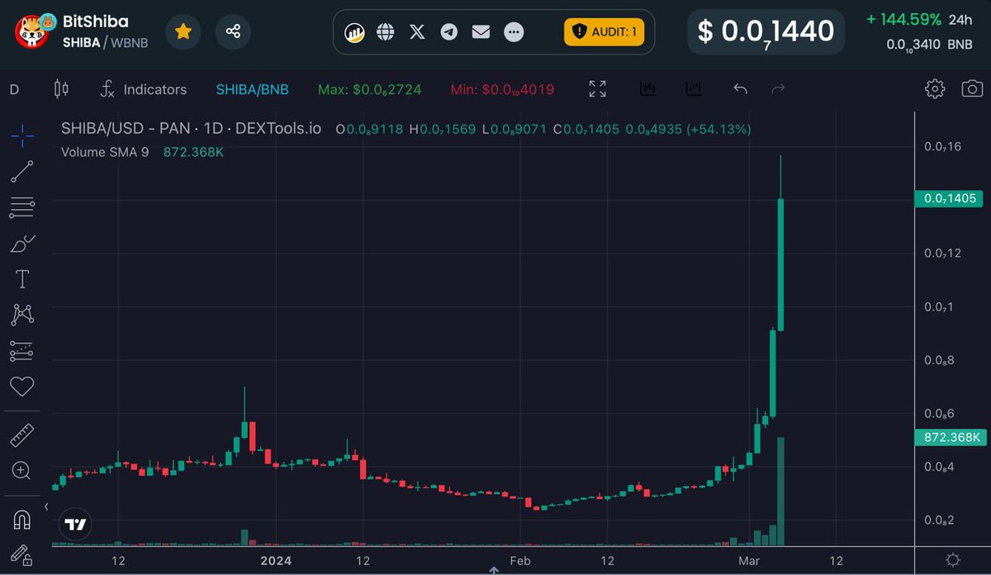Click the $ 0.0₇1440 price display
This screenshot has height=575, width=991.
766,31
